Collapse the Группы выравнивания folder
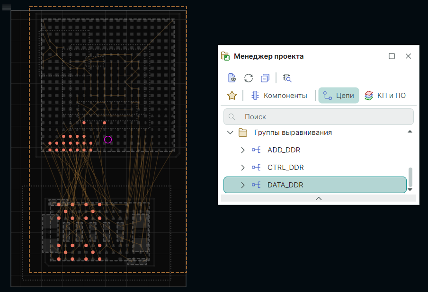This screenshot has width=428, height=292. pos(230,133)
